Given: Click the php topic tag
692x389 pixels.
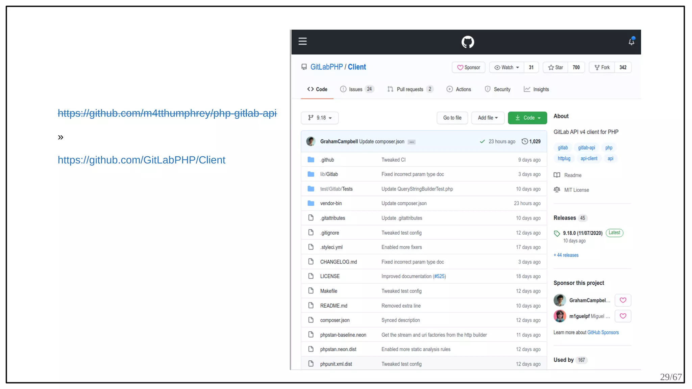Looking at the screenshot, I should [609, 148].
